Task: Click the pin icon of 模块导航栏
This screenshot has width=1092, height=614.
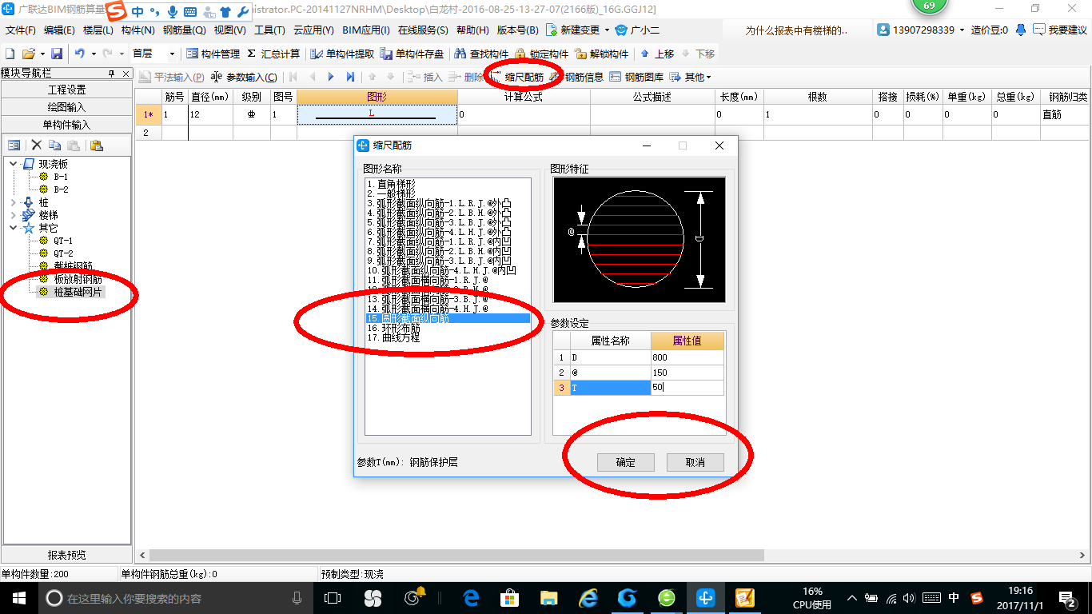Action: tap(111, 73)
